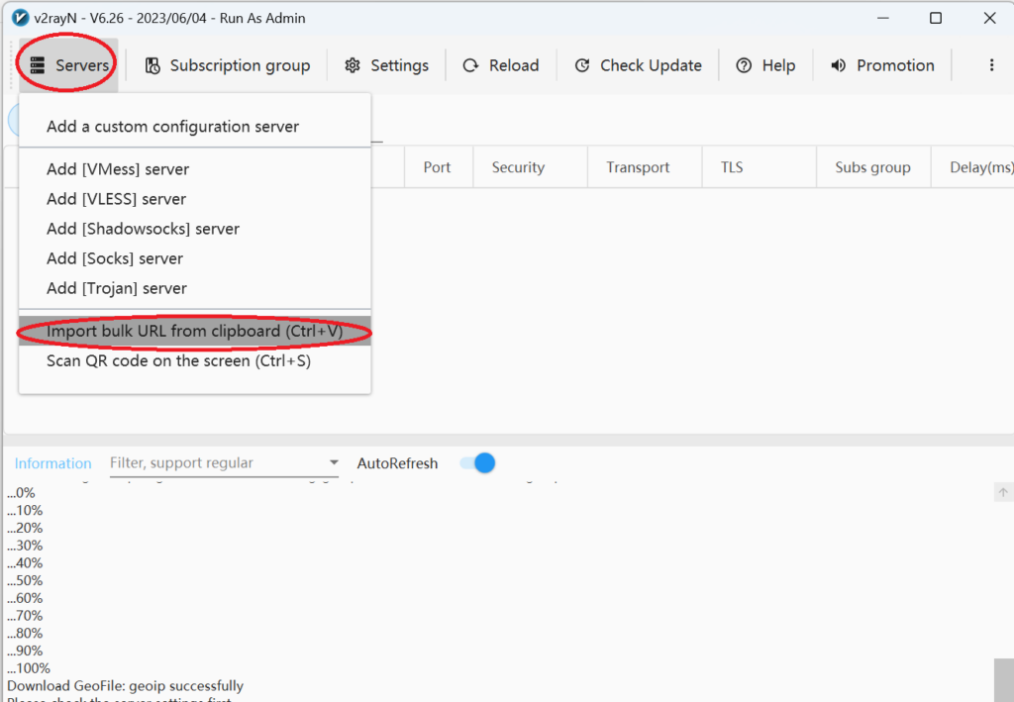Click the Subs group column header
This screenshot has width=1014, height=702.
tap(872, 167)
